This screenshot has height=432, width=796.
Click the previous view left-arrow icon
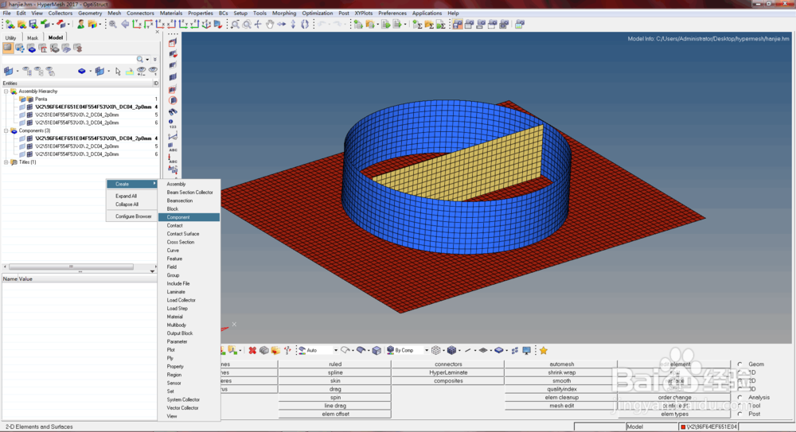point(125,24)
